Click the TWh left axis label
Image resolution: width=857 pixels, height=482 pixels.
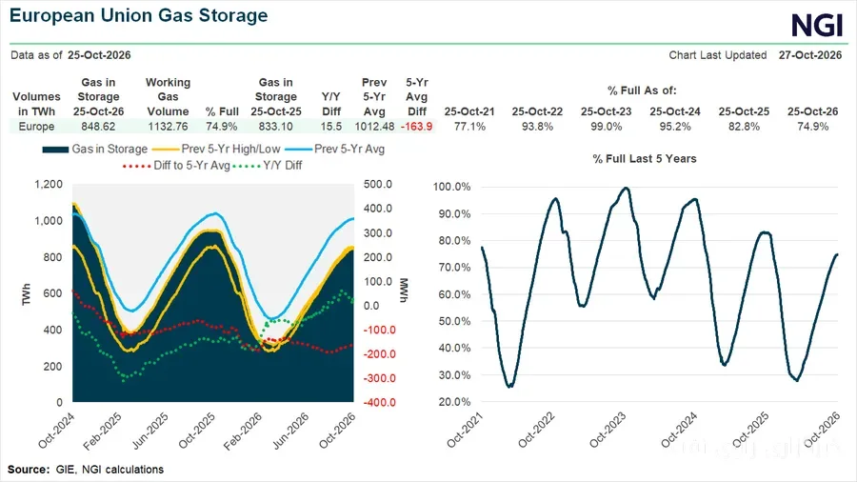coord(26,294)
